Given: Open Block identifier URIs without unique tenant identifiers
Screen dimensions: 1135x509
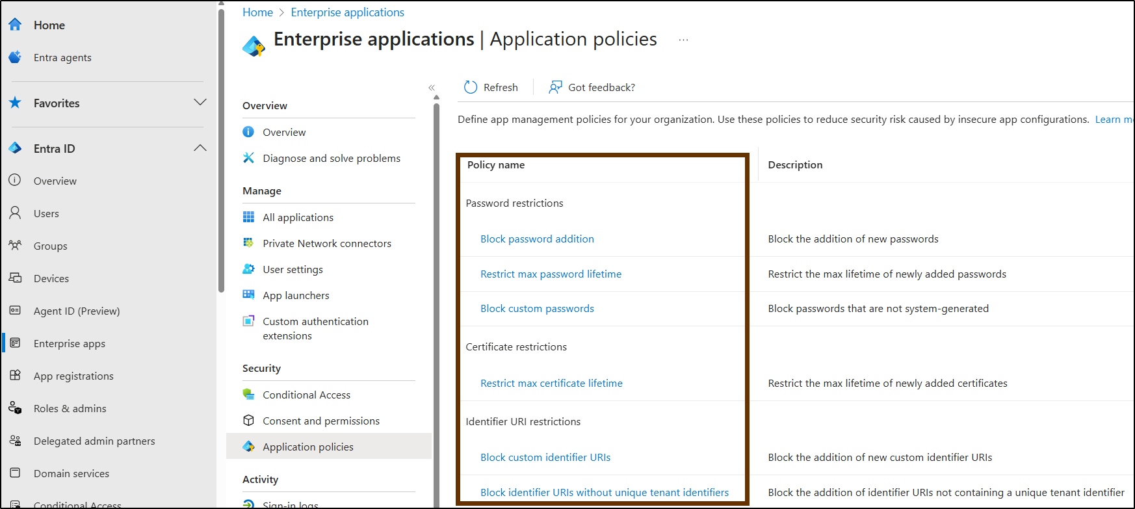Looking at the screenshot, I should (x=605, y=492).
